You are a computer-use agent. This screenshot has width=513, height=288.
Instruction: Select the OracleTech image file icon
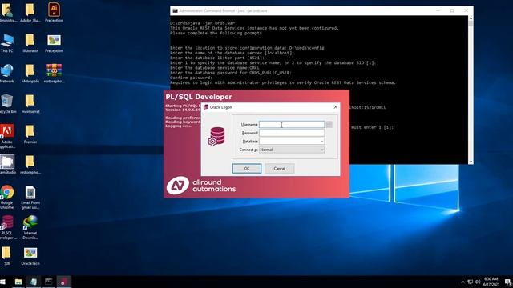[30, 256]
